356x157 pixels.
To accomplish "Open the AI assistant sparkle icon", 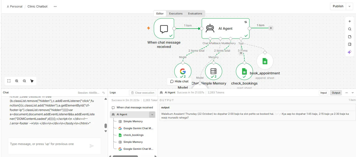I will [x=350, y=52].
